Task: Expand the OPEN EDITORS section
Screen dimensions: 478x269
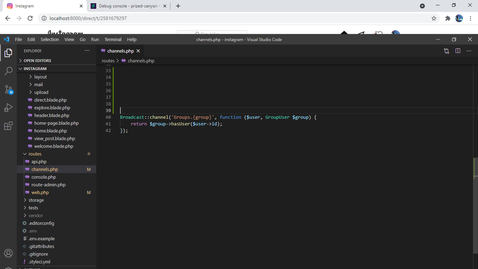Action: (37, 60)
